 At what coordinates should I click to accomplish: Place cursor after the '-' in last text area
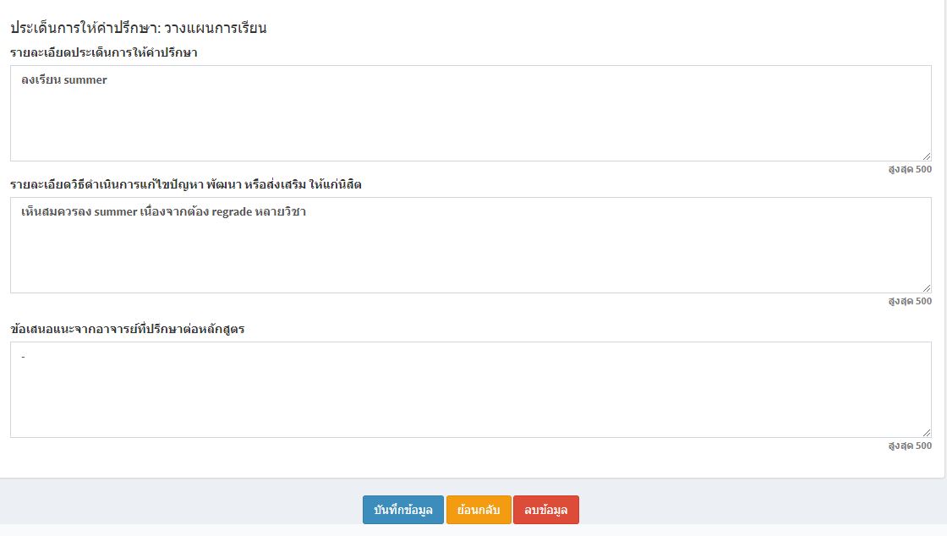click(26, 357)
